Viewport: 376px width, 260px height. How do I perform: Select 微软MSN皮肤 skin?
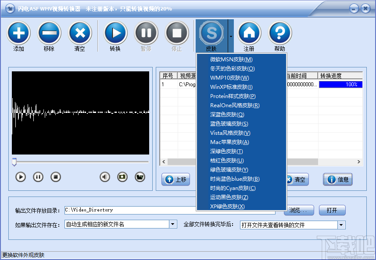coord(241,60)
